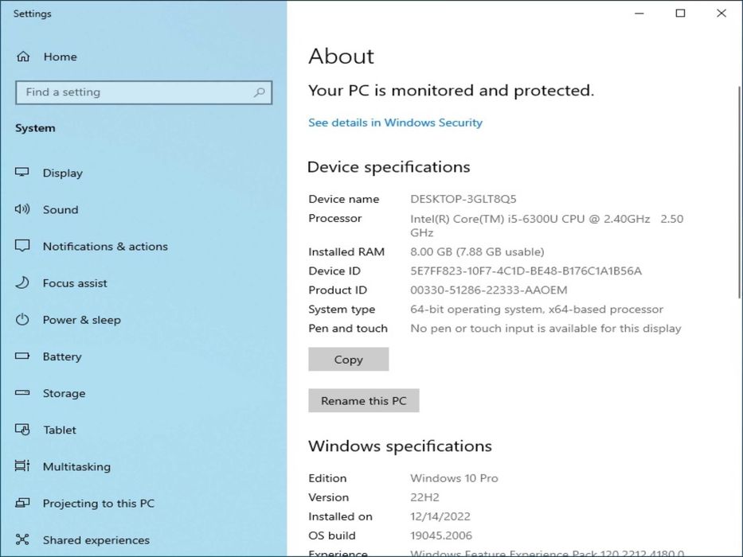Focus the Find a setting search box
The image size is (743, 557).
pos(135,92)
